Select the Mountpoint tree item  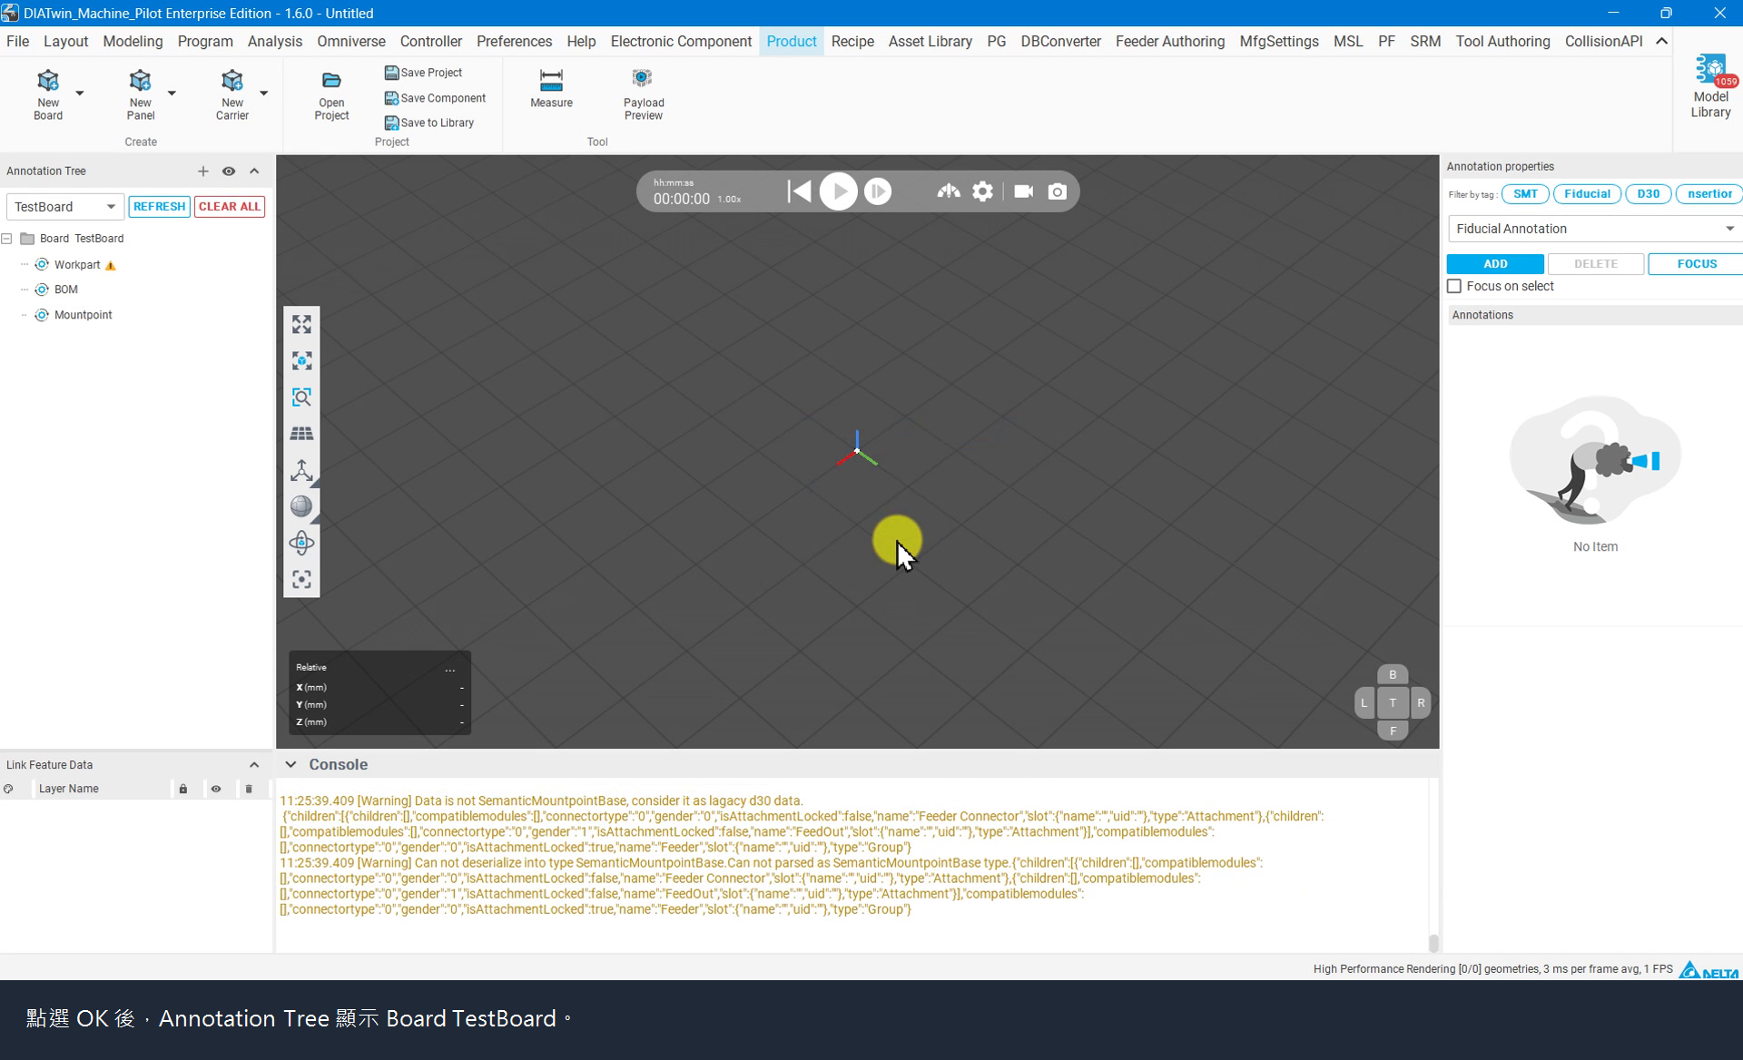[x=83, y=315]
